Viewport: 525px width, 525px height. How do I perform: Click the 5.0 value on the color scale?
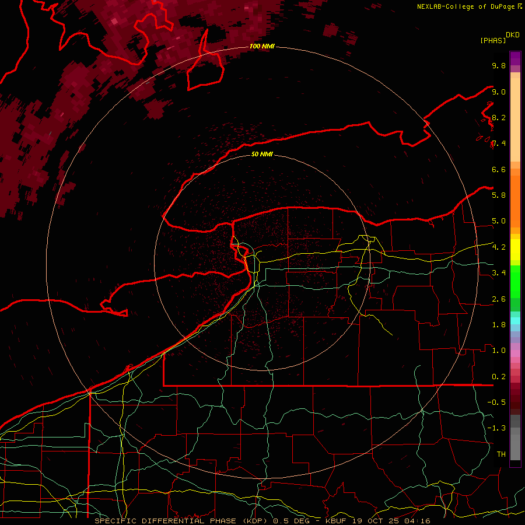coord(499,221)
